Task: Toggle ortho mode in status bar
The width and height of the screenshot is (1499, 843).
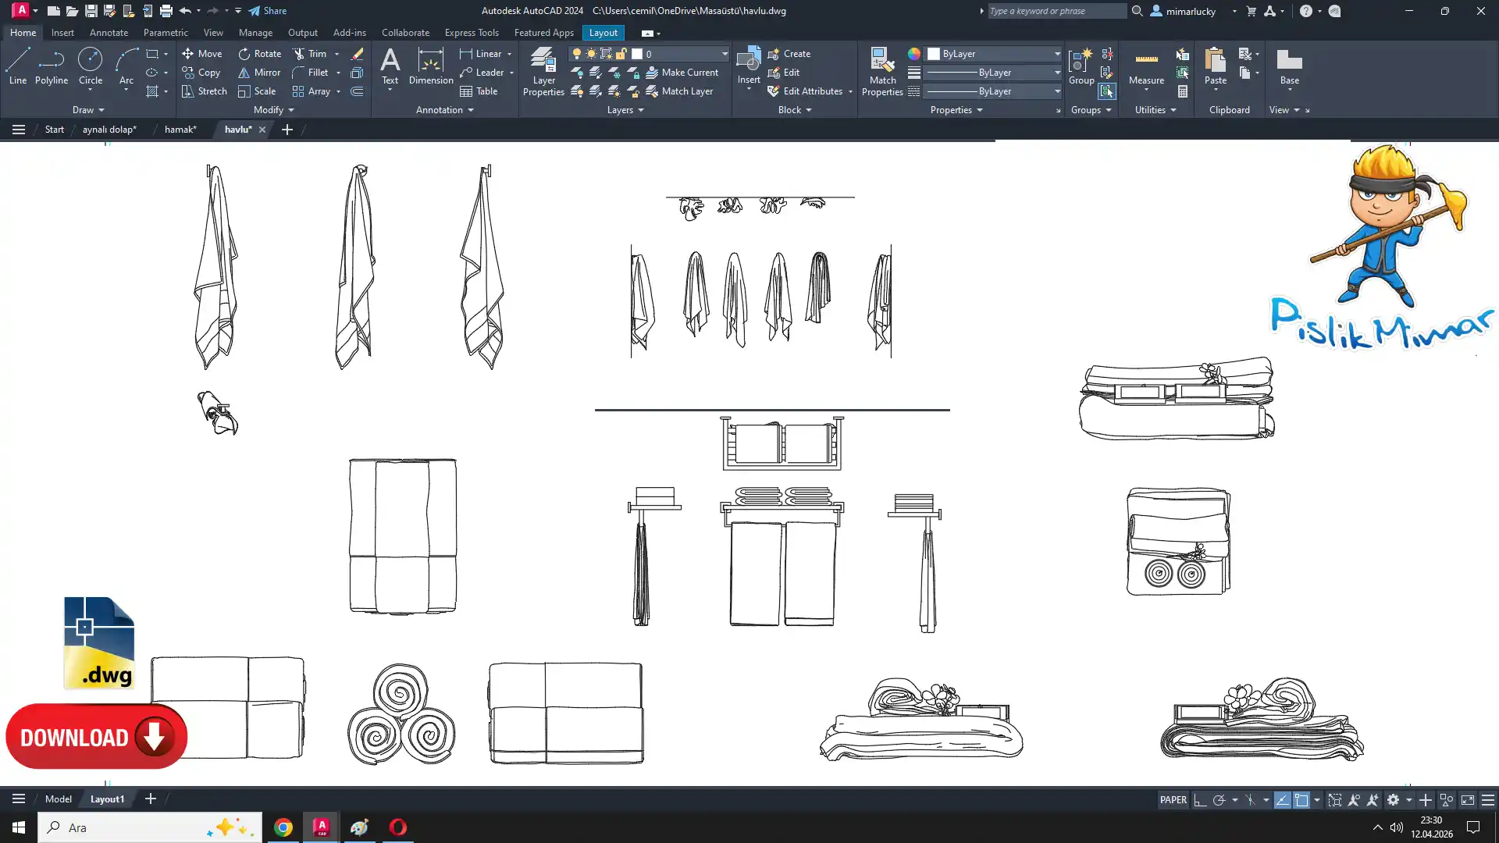Action: click(1200, 800)
